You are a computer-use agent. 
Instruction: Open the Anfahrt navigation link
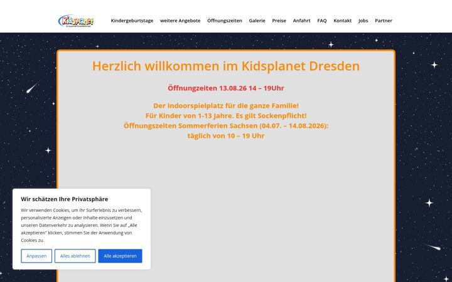[301, 21]
